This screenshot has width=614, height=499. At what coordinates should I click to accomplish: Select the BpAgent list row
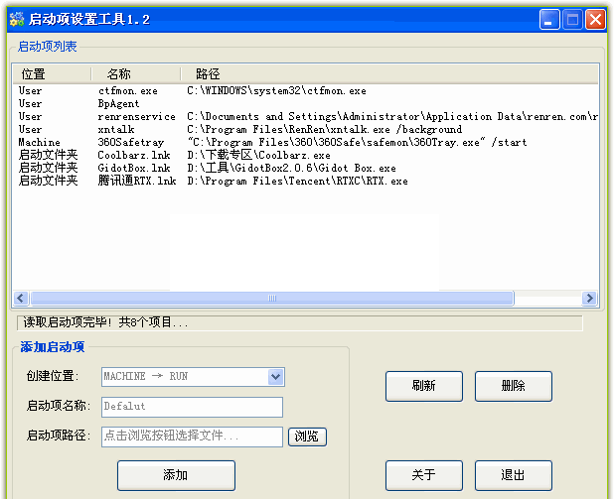click(x=117, y=104)
